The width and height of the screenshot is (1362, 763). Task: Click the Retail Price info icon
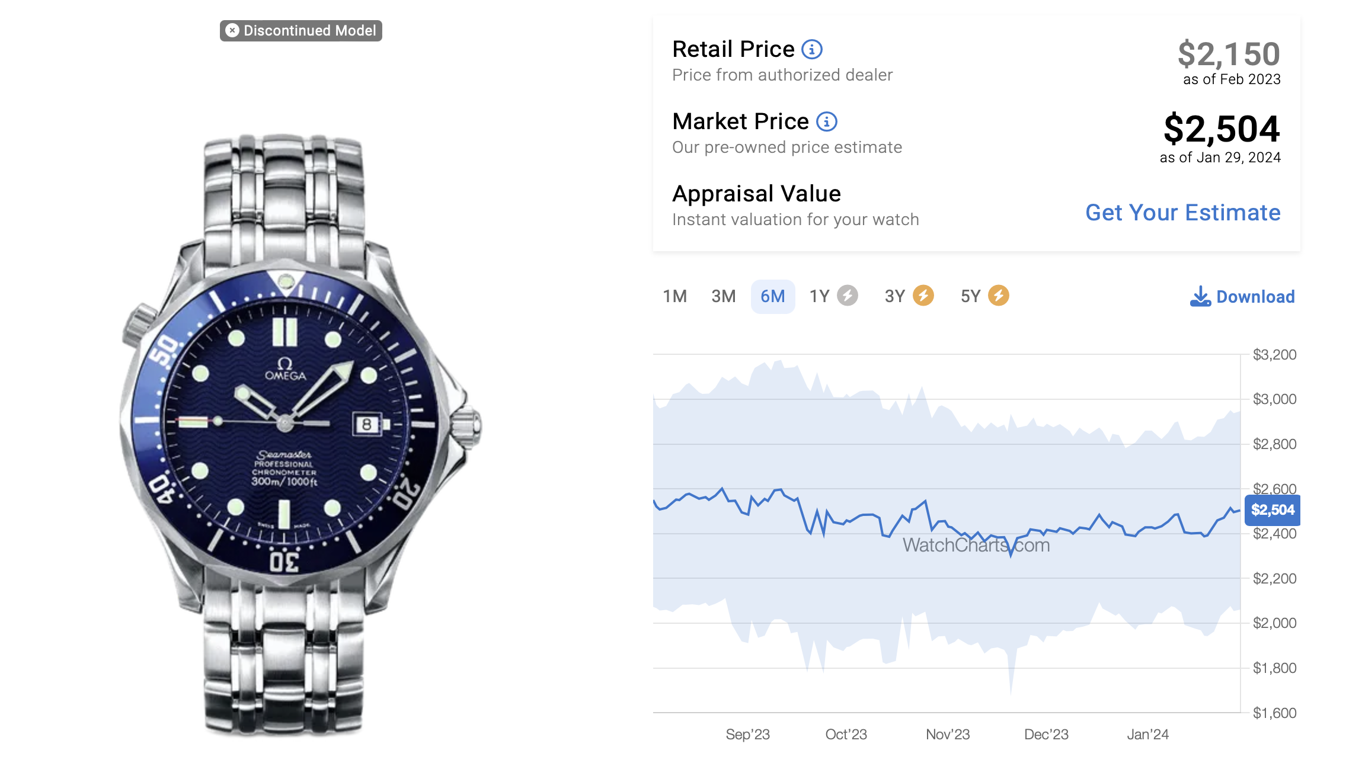[811, 49]
